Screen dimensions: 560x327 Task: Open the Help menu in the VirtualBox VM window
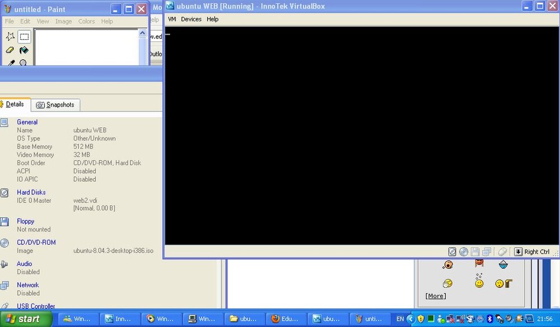click(212, 19)
